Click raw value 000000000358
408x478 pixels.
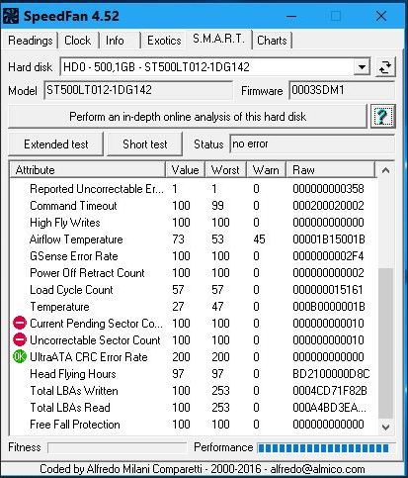(328, 189)
